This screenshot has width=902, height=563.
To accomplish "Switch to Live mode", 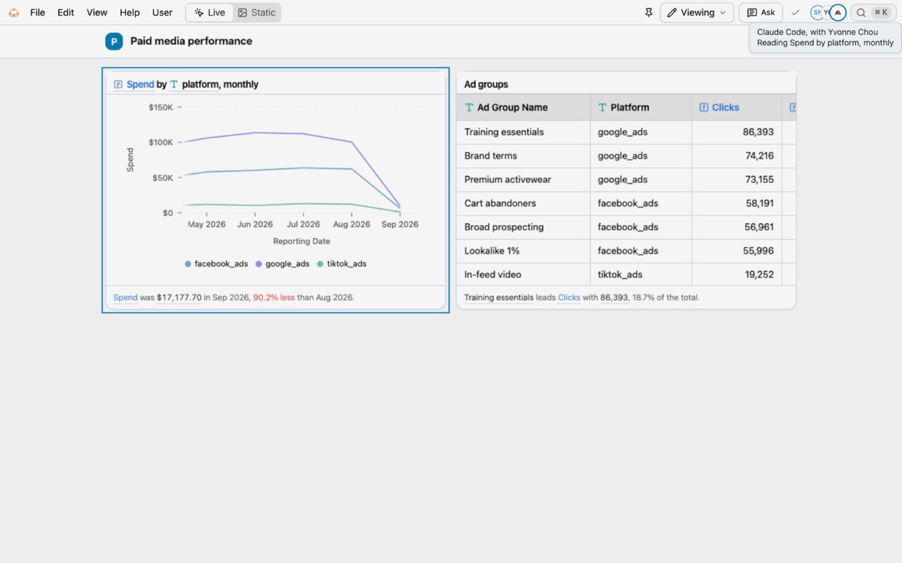I will tap(209, 13).
